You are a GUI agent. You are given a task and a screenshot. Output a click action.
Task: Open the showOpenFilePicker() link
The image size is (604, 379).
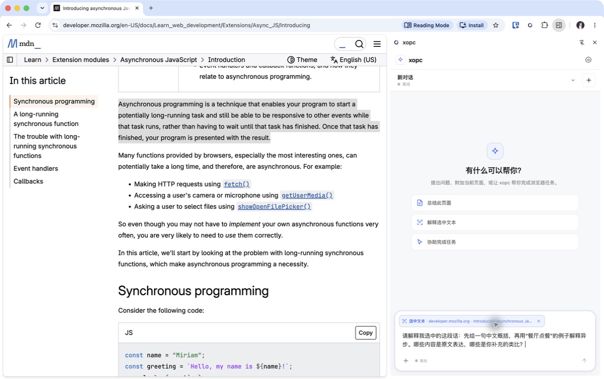[274, 207]
